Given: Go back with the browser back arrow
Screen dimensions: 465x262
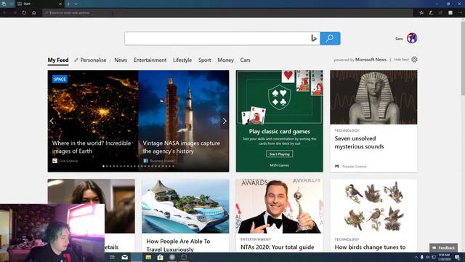Looking at the screenshot, I should (5, 13).
